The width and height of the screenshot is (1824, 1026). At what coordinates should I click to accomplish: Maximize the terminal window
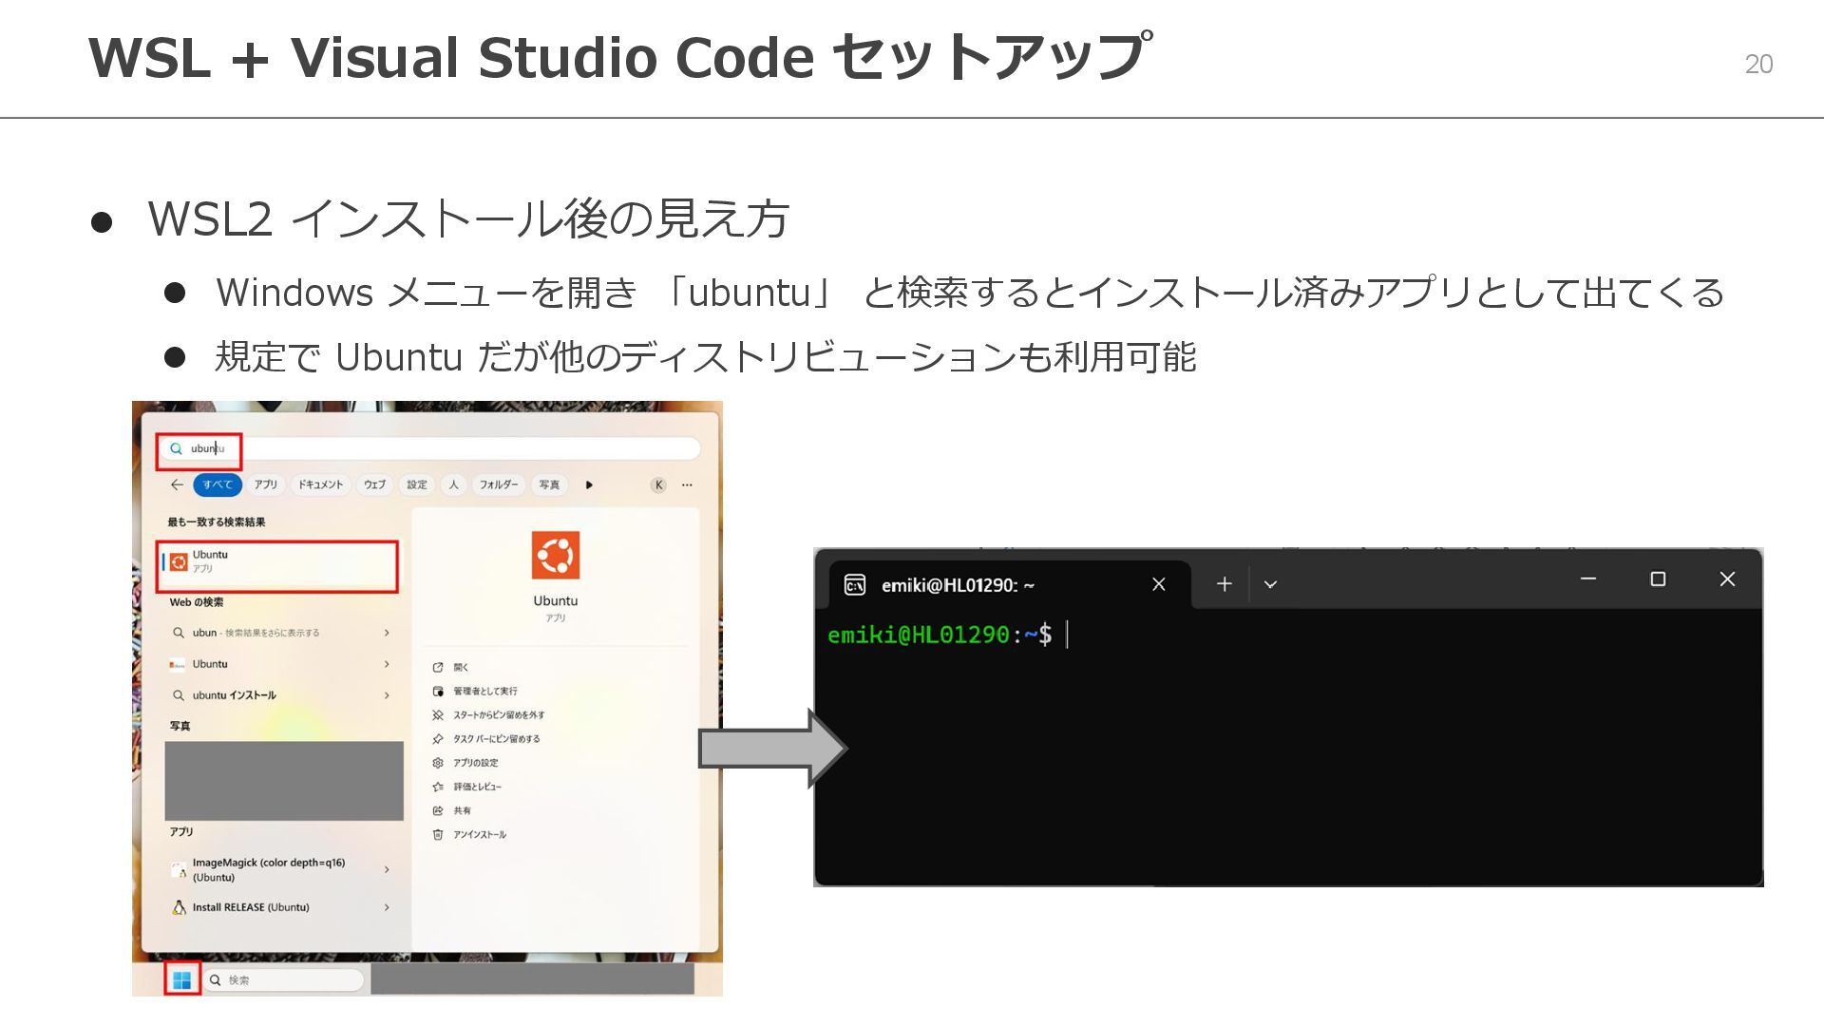(1658, 579)
